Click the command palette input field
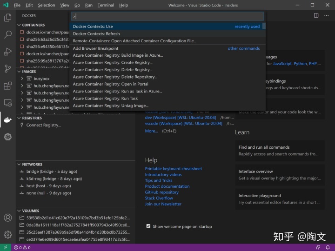 167,16
